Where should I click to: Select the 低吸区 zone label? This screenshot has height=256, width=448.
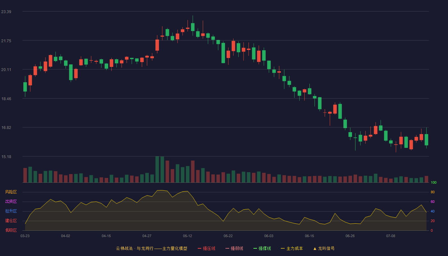coord(11,230)
